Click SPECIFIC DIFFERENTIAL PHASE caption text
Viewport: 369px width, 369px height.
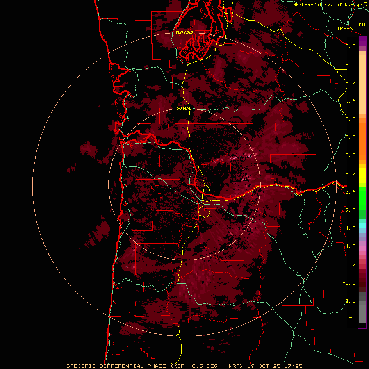116,366
